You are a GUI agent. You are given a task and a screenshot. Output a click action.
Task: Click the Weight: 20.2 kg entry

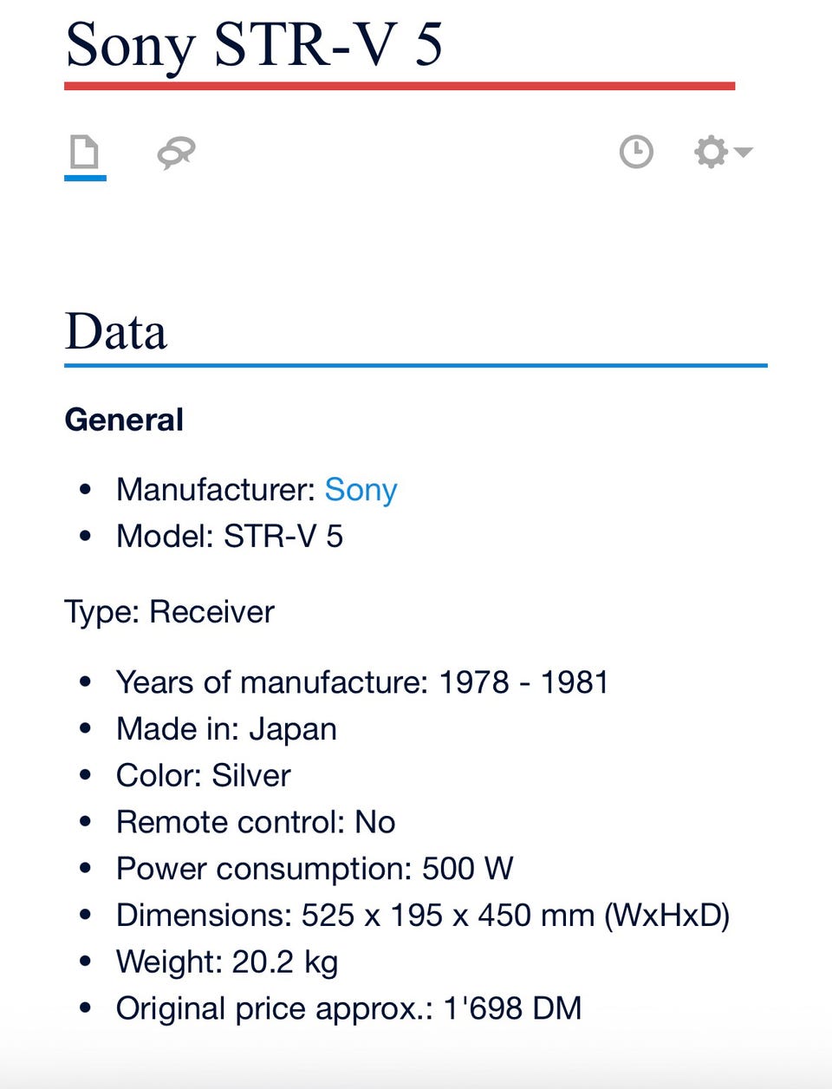(x=227, y=962)
